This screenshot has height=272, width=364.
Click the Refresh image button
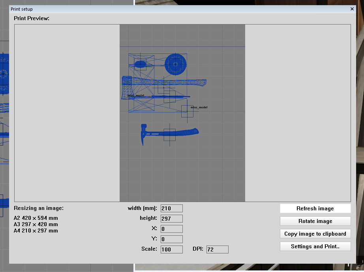pos(315,208)
